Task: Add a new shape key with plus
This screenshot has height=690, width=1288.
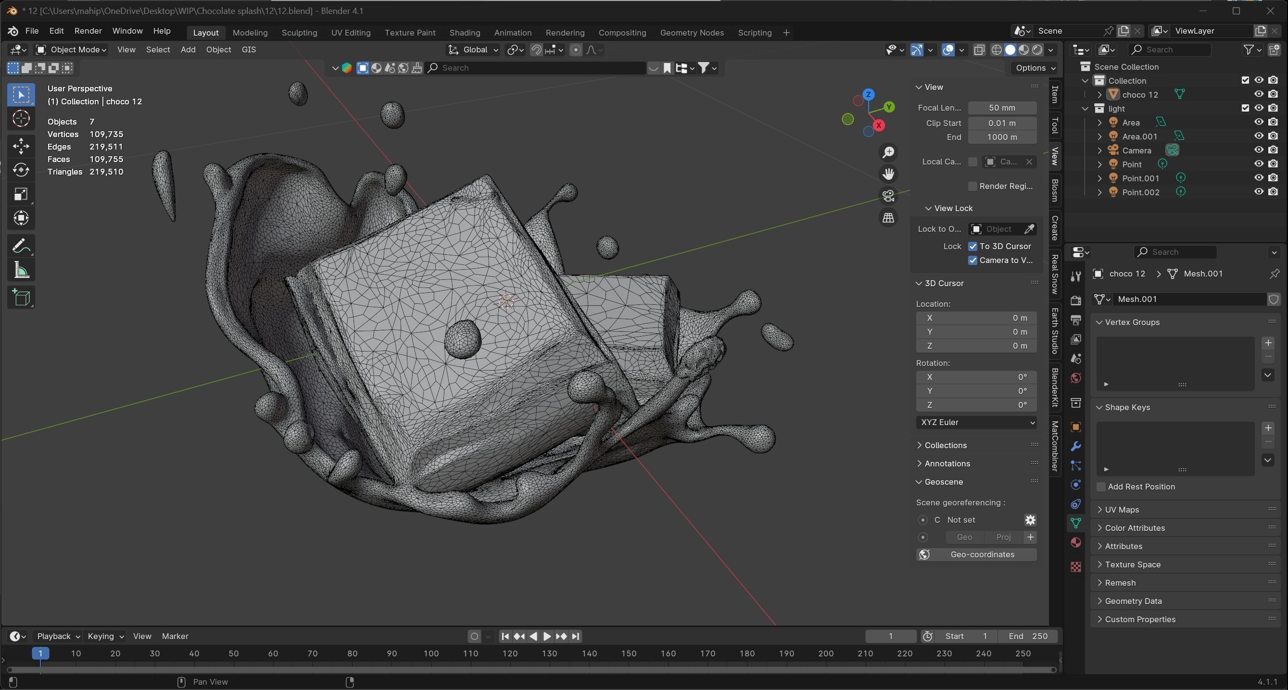Action: pyautogui.click(x=1268, y=428)
